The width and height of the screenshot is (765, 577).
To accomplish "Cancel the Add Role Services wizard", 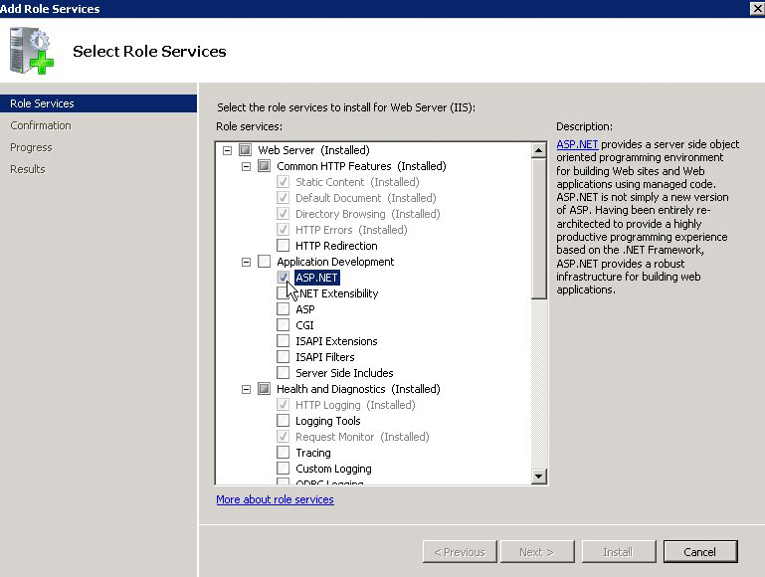I will point(700,552).
